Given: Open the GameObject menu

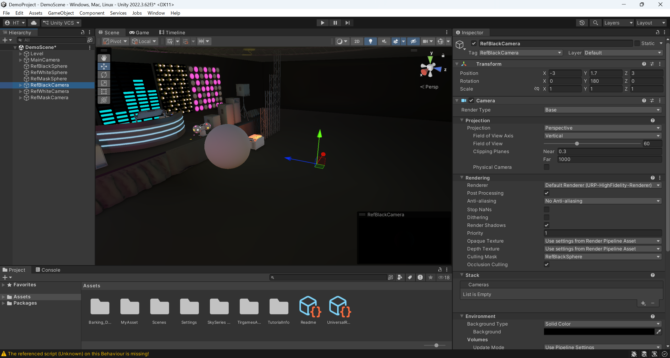Looking at the screenshot, I should coord(61,13).
